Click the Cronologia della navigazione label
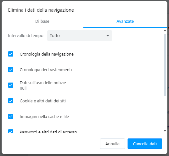This screenshot has height=156, width=169. tap(47, 54)
